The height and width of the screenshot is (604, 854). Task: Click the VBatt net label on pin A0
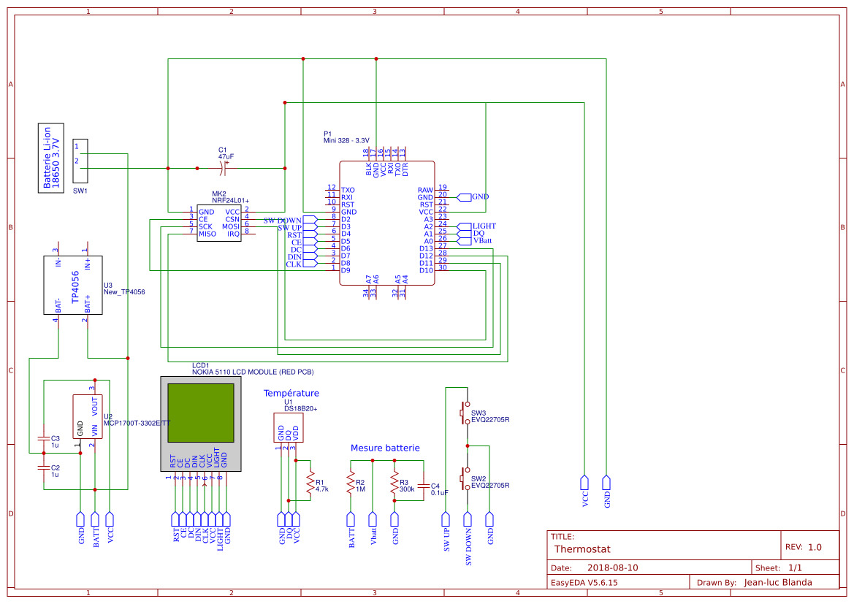click(x=484, y=240)
